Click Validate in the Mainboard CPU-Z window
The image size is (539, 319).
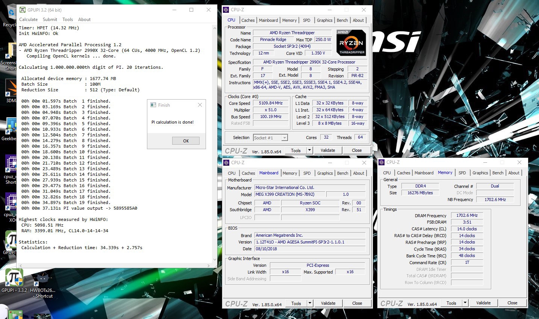[x=328, y=303]
